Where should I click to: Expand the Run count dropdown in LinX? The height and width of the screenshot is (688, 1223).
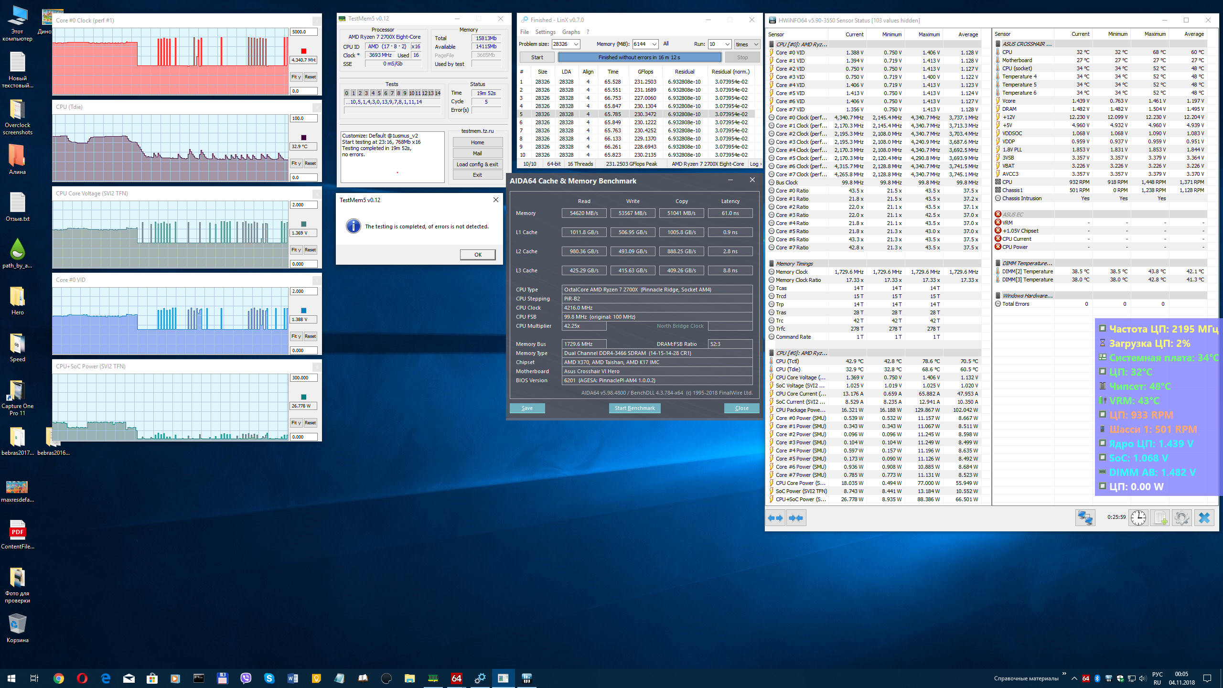[x=727, y=44]
